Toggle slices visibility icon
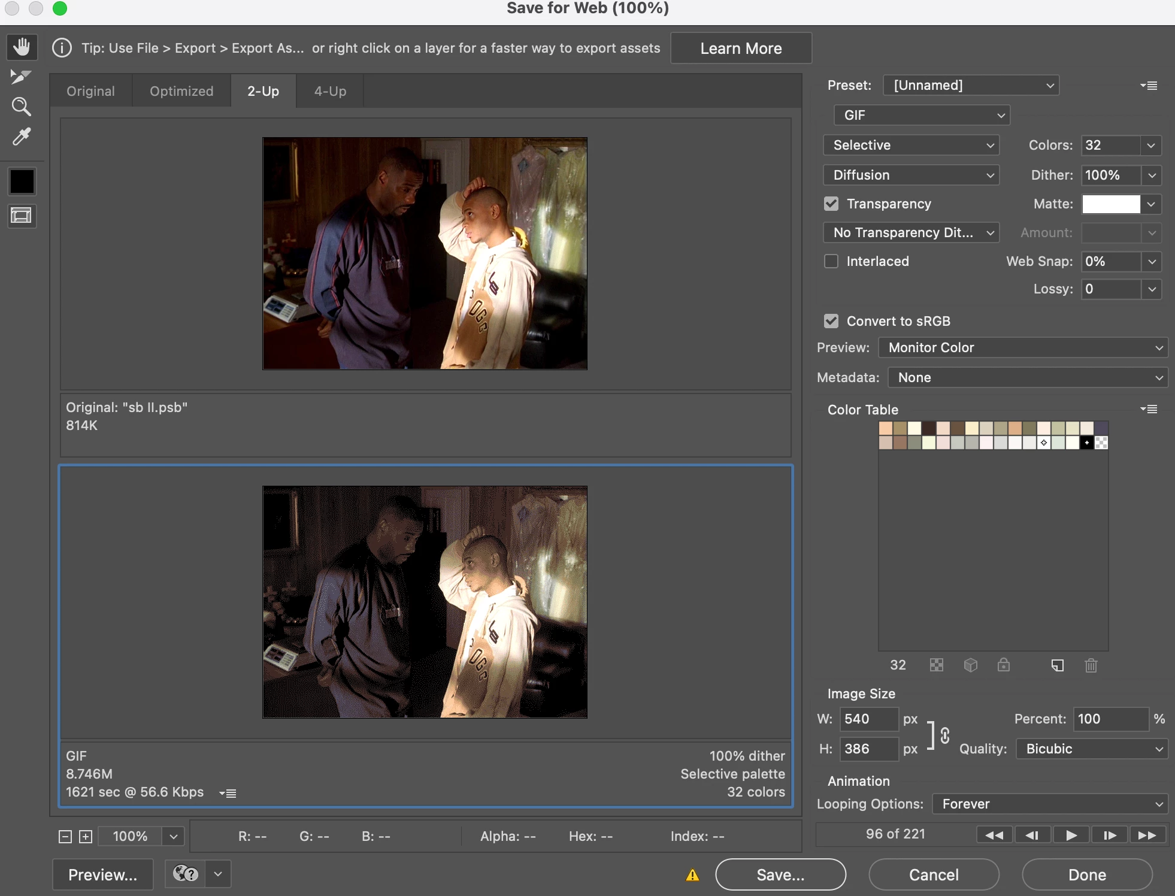The width and height of the screenshot is (1175, 896). [x=22, y=216]
